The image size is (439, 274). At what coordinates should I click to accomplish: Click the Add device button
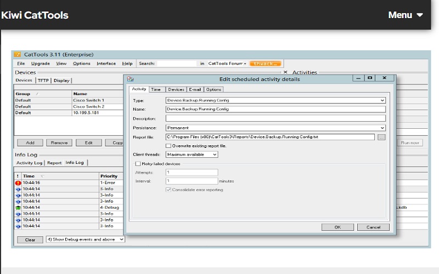30,142
